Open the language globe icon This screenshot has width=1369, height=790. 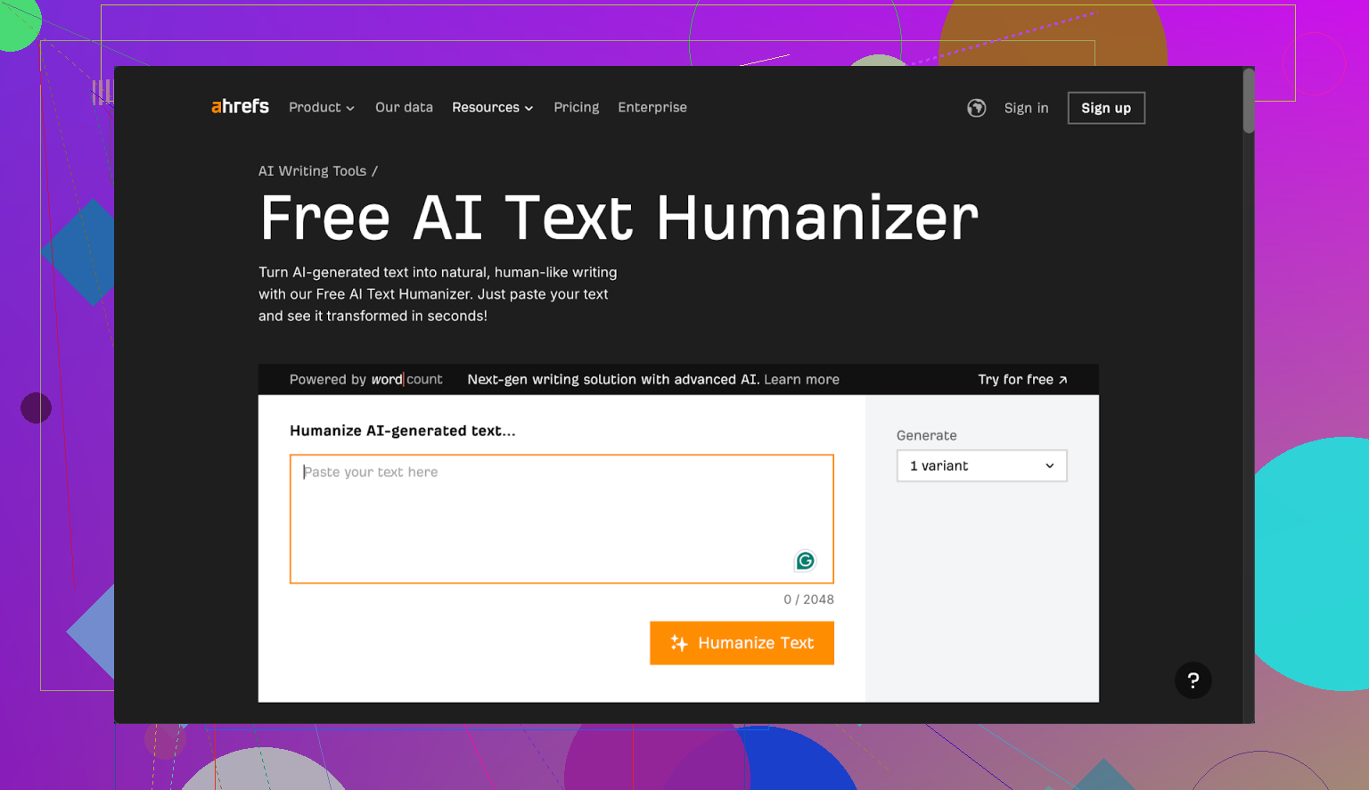pos(976,108)
